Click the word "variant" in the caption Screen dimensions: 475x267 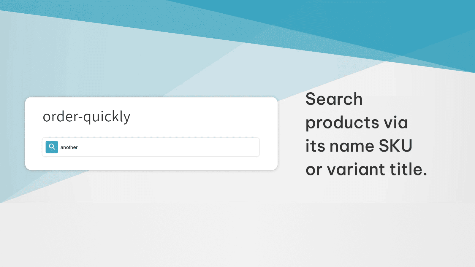pyautogui.click(x=356, y=170)
